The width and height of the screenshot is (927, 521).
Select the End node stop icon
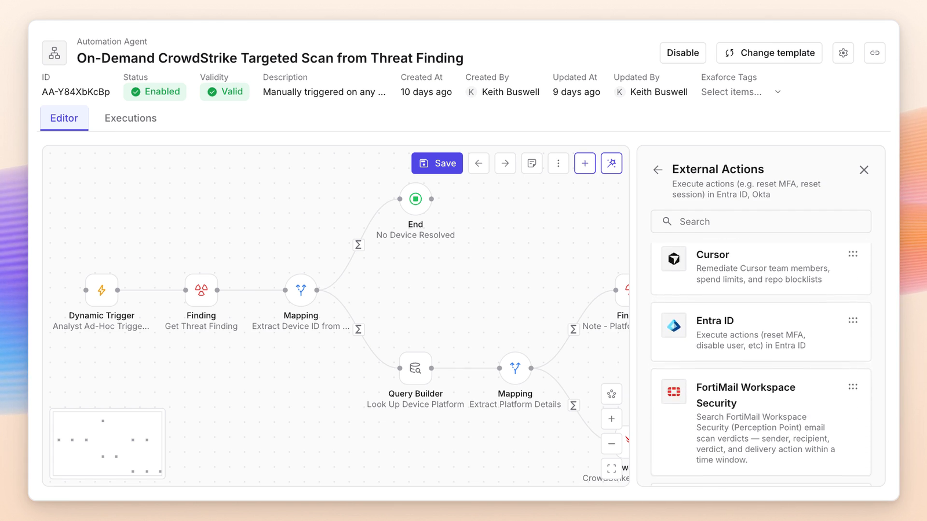[x=415, y=199]
